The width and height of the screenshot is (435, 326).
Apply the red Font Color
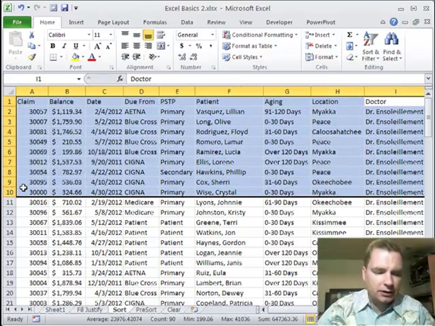92,57
